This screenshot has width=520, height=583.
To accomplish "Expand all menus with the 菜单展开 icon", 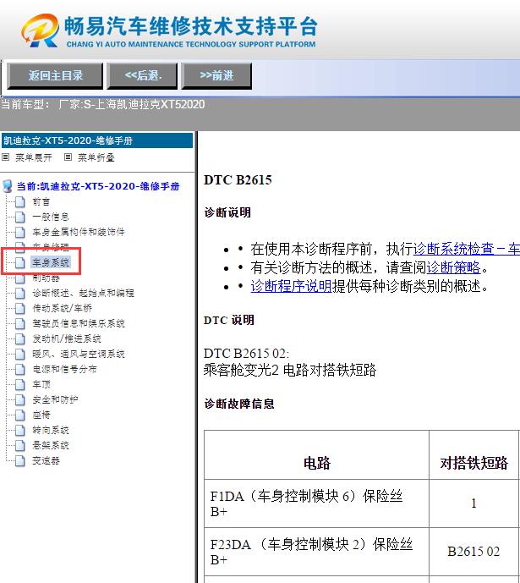I will [x=6, y=157].
